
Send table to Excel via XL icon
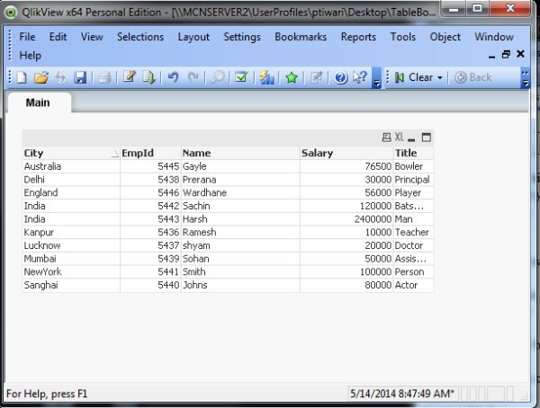click(399, 137)
